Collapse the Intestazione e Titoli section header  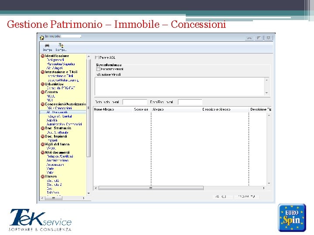tap(61, 72)
